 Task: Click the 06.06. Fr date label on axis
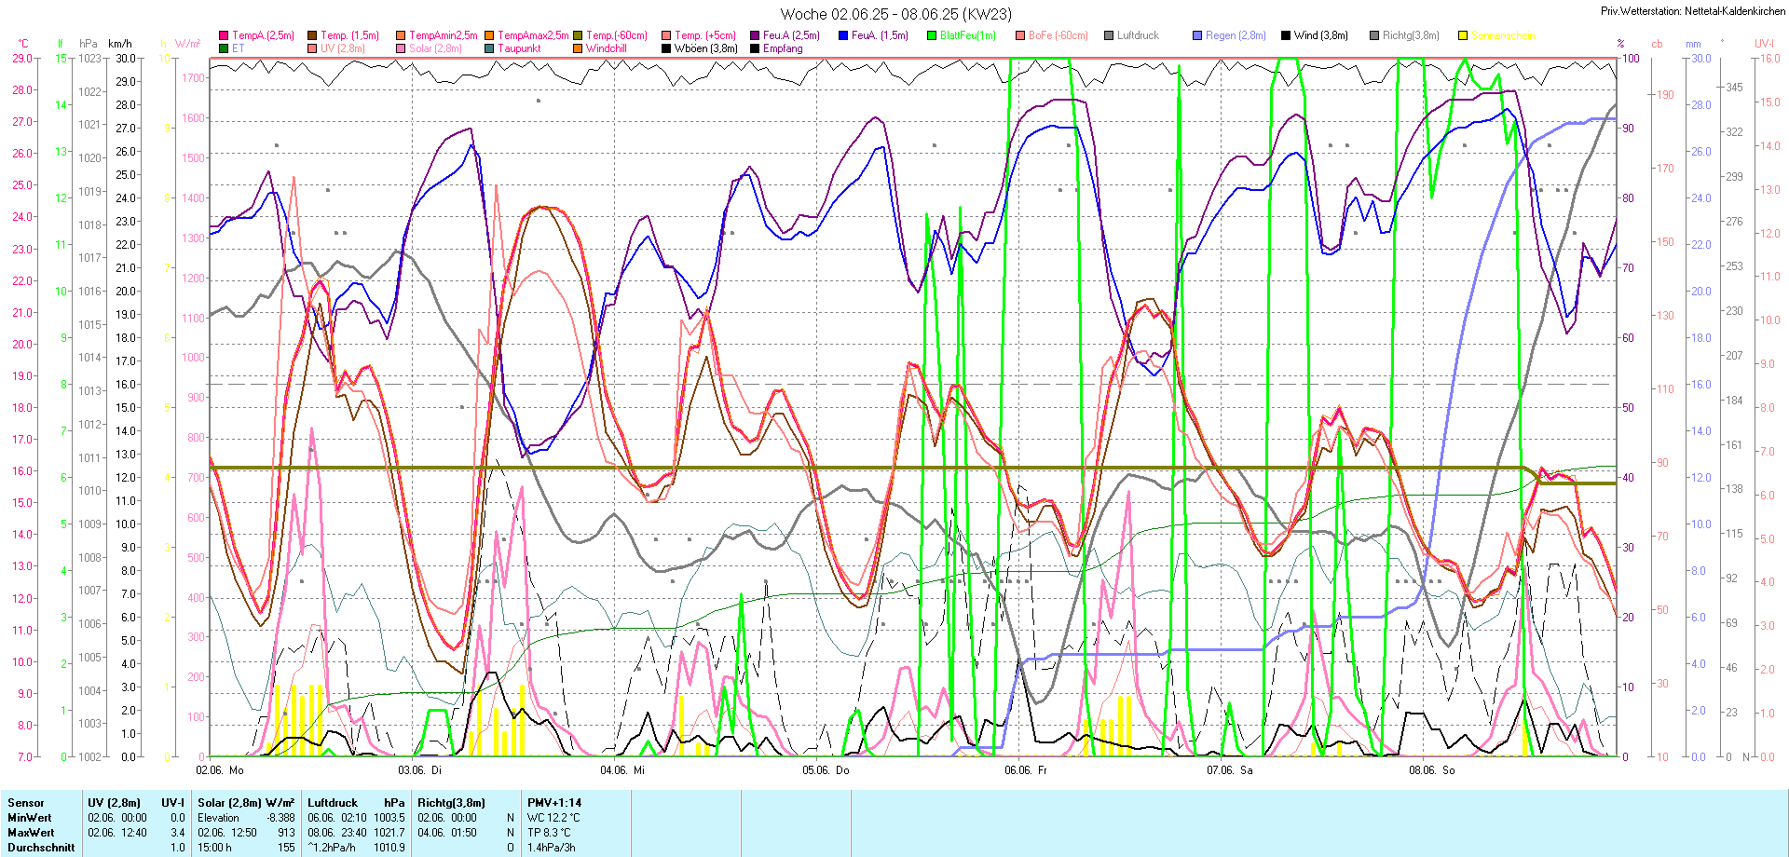[1026, 770]
